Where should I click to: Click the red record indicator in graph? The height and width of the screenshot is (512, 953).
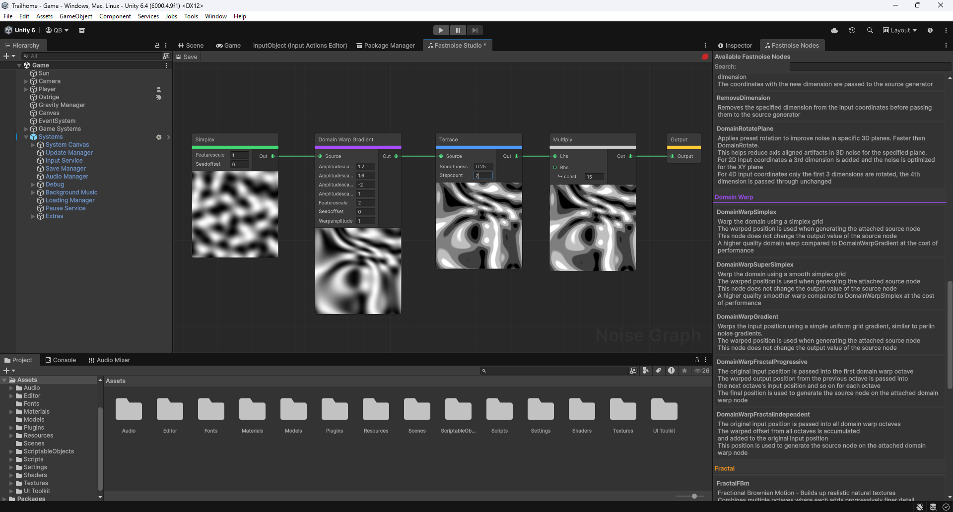click(x=705, y=57)
